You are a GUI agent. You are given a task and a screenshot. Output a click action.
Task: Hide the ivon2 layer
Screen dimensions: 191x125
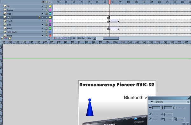[43, 21]
